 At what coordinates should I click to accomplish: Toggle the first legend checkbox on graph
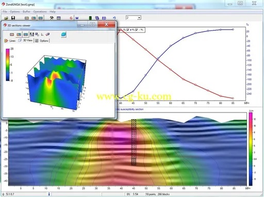[120, 30]
